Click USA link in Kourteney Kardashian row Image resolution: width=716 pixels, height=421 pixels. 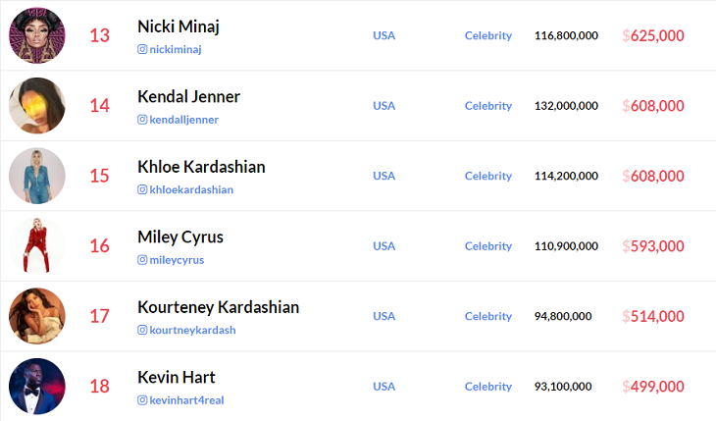pyautogui.click(x=384, y=316)
